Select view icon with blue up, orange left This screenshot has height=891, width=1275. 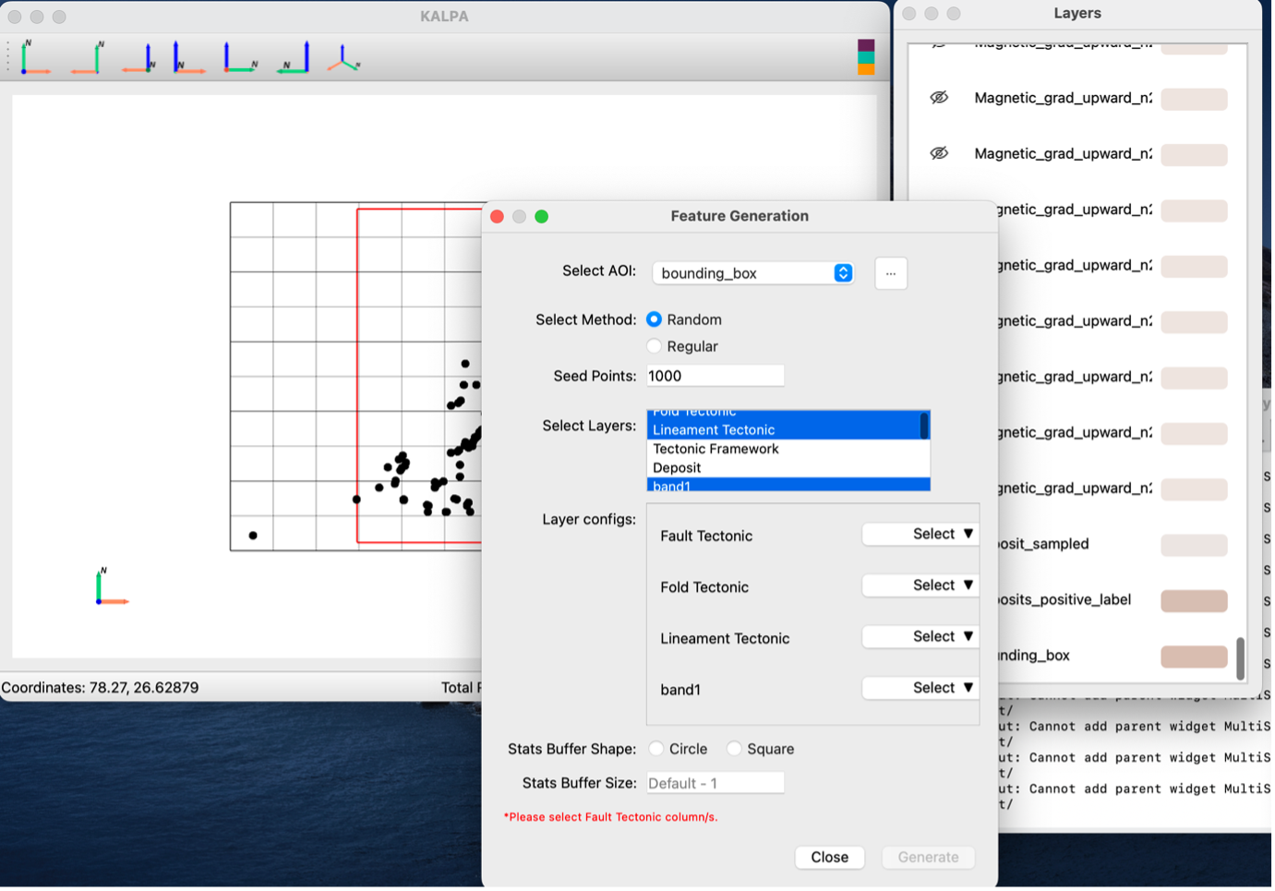point(138,58)
